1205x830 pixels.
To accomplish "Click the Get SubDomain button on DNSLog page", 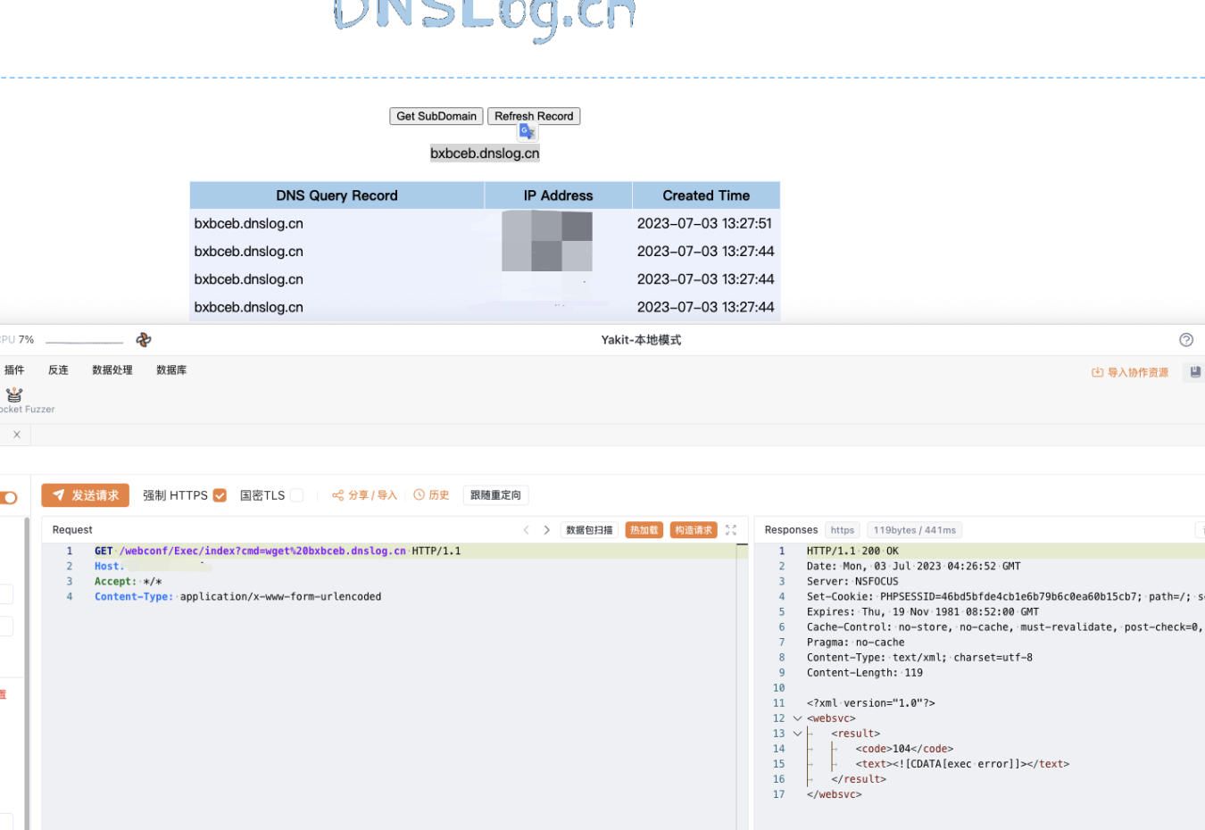I will (436, 116).
